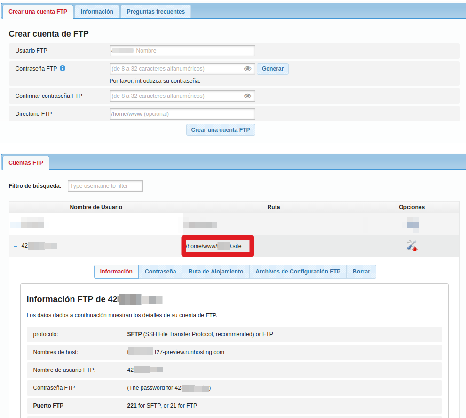Open the tools options icon for account 42
The height and width of the screenshot is (418, 466).
pyautogui.click(x=412, y=246)
